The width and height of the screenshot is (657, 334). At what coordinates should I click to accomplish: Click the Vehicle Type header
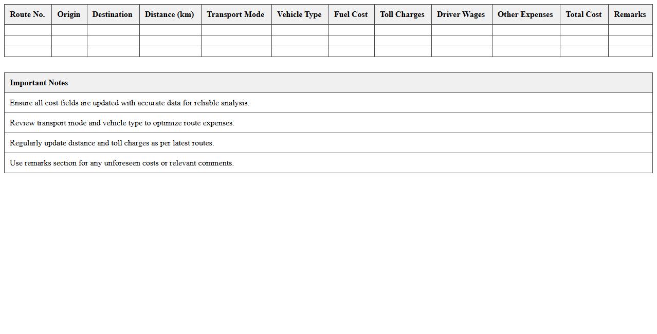[x=300, y=14]
